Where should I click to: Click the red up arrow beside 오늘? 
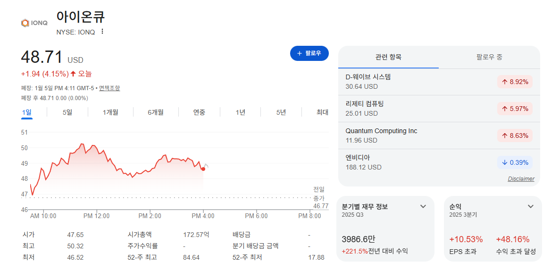[x=73, y=74]
